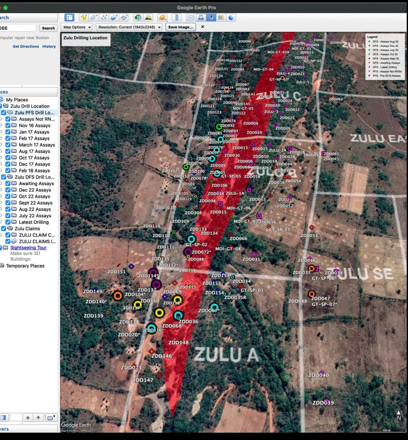This screenshot has height=440, width=408.
Task: Uncheck the Latest Drilling checkbox
Action: coord(8,222)
